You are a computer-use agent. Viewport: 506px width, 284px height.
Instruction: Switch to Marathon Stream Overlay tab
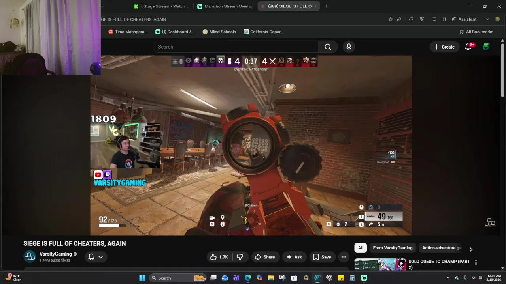tap(225, 6)
